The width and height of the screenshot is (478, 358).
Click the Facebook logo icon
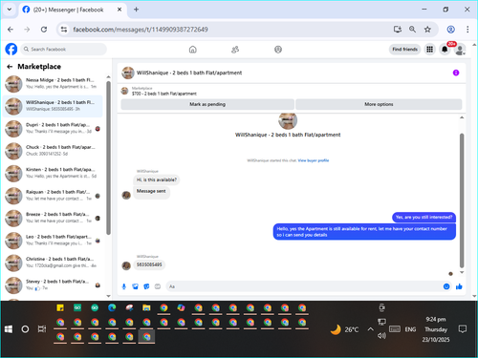click(x=11, y=50)
